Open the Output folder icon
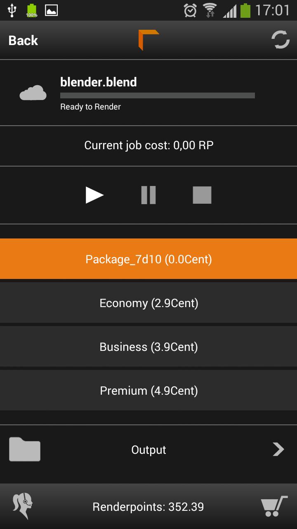This screenshot has width=297, height=529. tap(25, 449)
